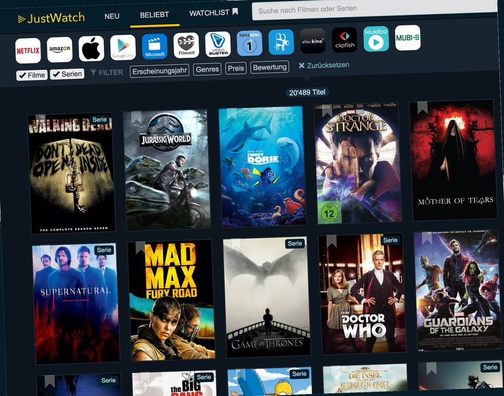Click the Serie badge on Supernatural
This screenshot has height=396, width=504.
[x=104, y=250]
